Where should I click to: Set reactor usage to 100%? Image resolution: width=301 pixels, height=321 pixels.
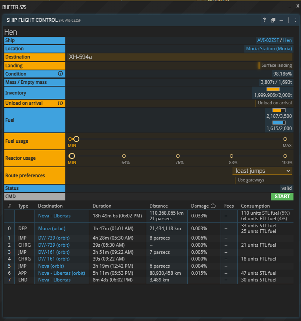tap(285, 156)
